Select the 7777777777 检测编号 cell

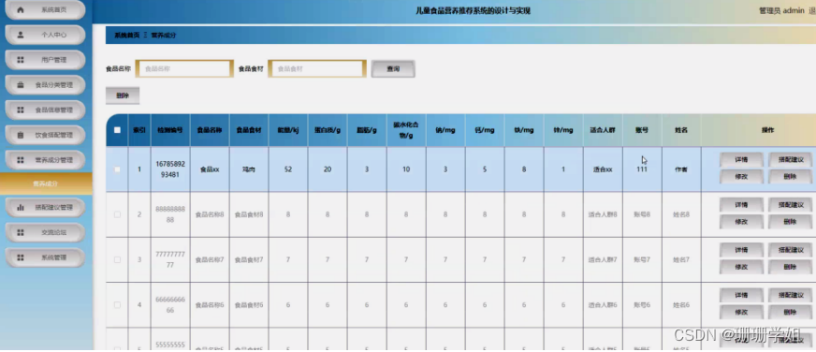(170, 259)
